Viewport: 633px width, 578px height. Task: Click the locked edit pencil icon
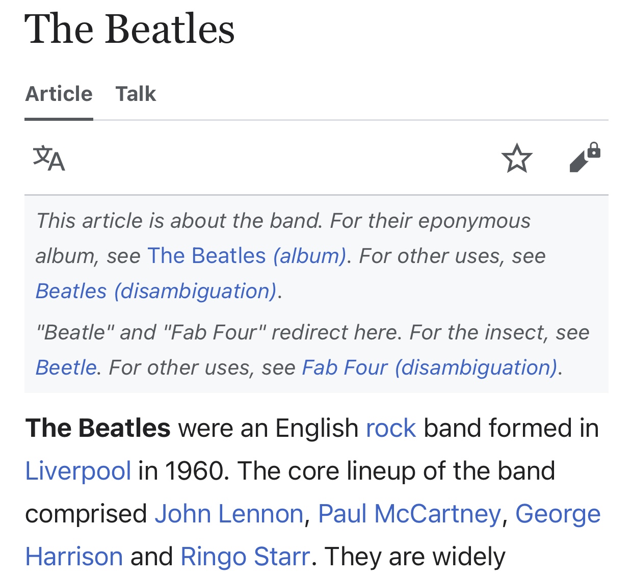click(585, 158)
